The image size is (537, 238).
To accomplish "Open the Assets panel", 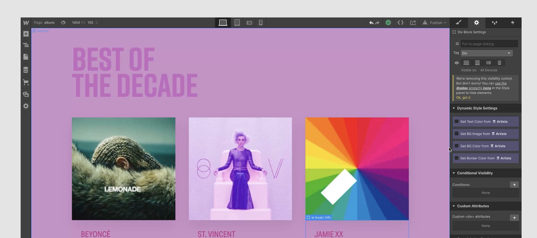I will tap(26, 94).
